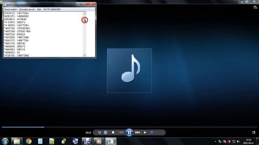The image size is (259, 145).
Task: Open the tray network monitor icon
Action: click(x=234, y=141)
